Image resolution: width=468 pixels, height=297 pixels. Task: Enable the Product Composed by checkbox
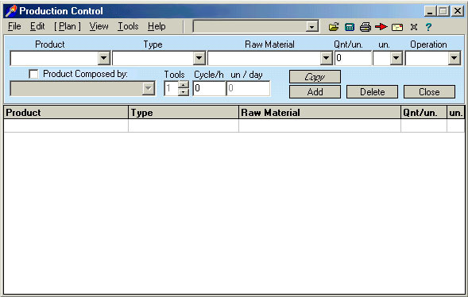(x=33, y=74)
